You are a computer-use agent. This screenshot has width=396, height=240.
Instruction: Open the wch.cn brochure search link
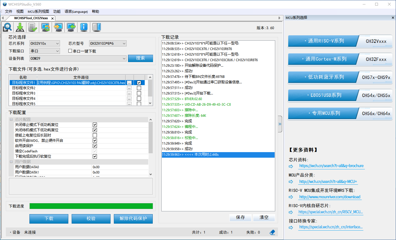click(x=331, y=166)
